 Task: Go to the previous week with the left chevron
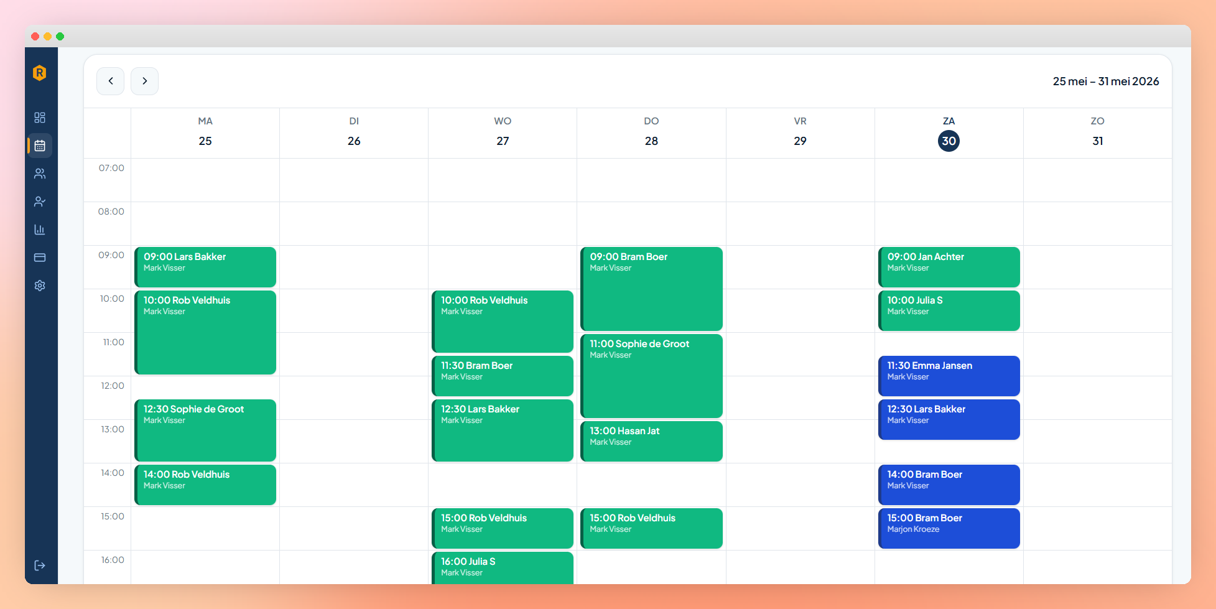(111, 81)
